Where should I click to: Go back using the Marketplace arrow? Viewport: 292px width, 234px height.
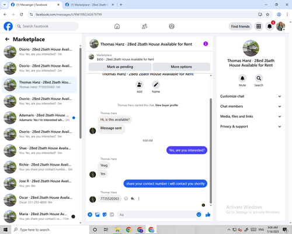[x=8, y=39]
